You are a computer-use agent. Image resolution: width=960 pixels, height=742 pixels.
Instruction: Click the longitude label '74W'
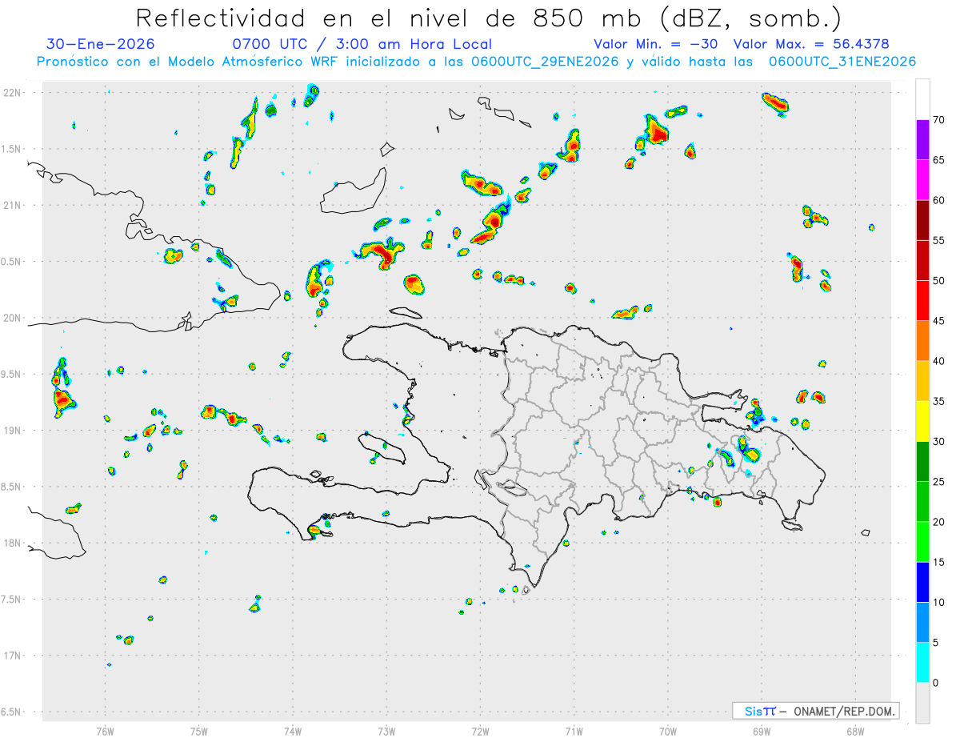292,731
